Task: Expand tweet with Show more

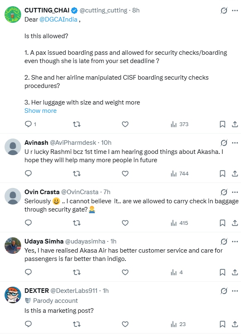Action: click(x=41, y=111)
